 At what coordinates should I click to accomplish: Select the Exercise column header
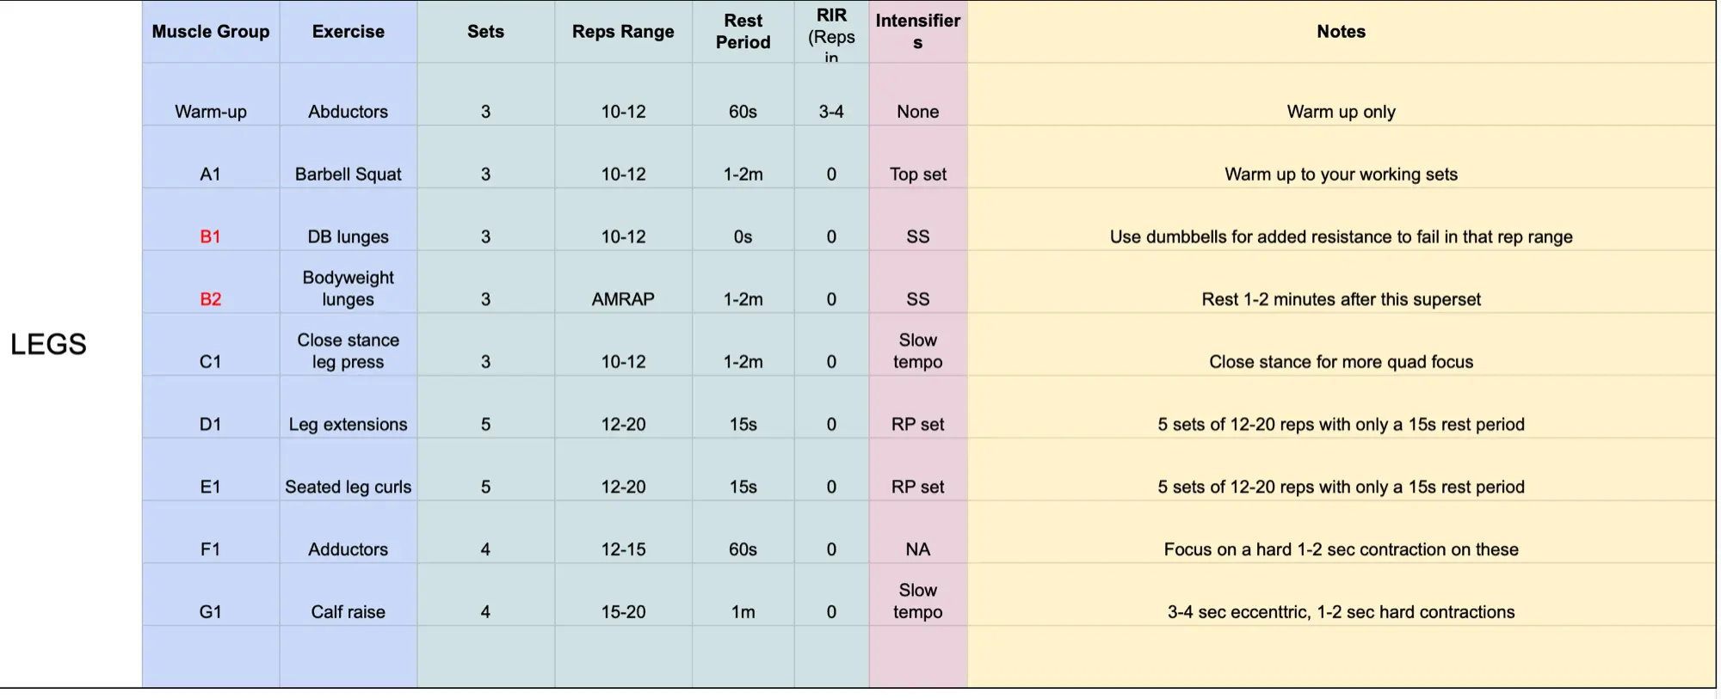click(348, 32)
